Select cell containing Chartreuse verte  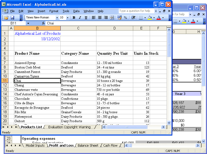click(37, 90)
